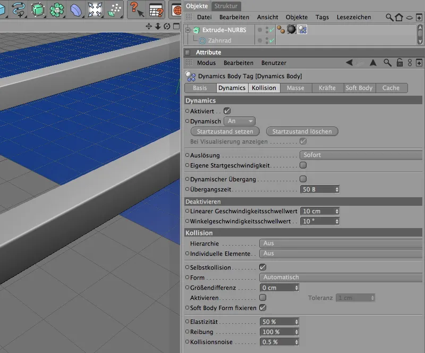Screen dimensions: 425x353
Task: Open the Dynamisch dropdown set to An
Action: click(x=240, y=121)
